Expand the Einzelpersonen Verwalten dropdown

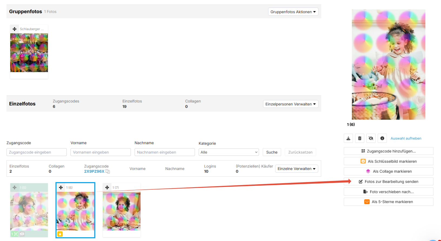(x=290, y=104)
